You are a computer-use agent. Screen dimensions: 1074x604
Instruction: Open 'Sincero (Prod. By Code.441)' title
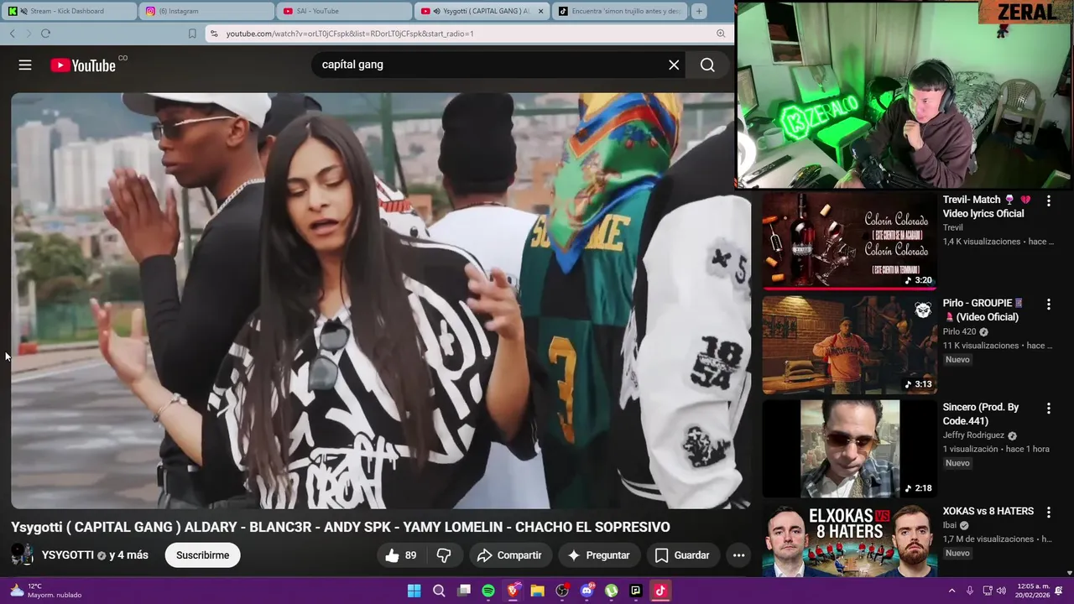pos(981,414)
